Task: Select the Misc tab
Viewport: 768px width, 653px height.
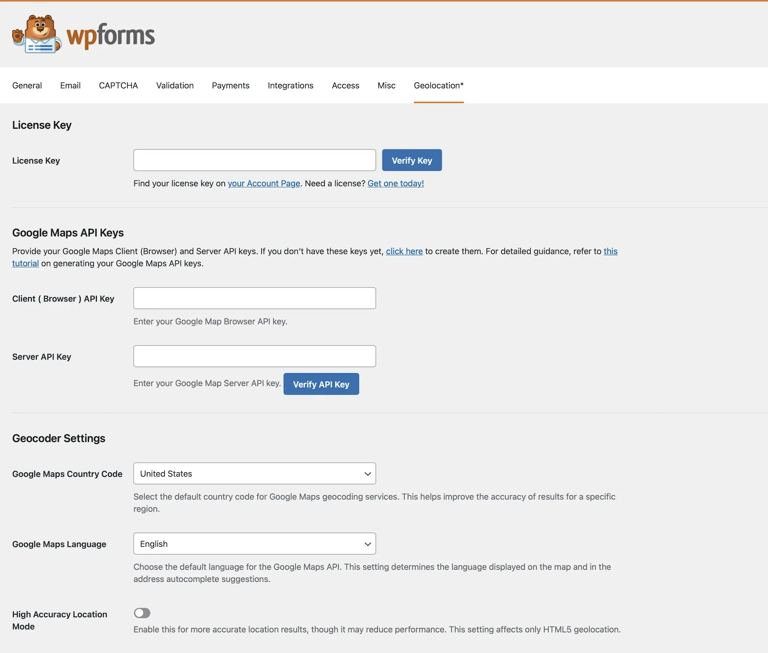Action: pyautogui.click(x=386, y=85)
